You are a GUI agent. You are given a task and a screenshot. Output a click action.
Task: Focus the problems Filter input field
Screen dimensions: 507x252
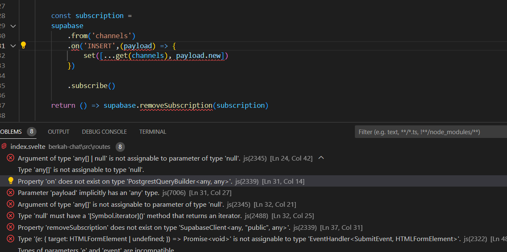[x=431, y=132]
